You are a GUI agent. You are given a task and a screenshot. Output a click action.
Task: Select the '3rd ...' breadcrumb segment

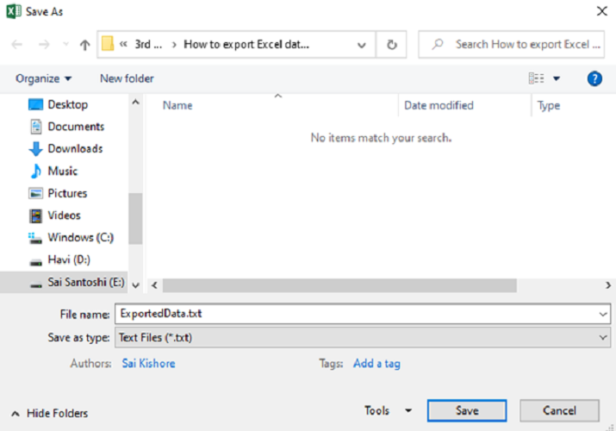pyautogui.click(x=148, y=45)
